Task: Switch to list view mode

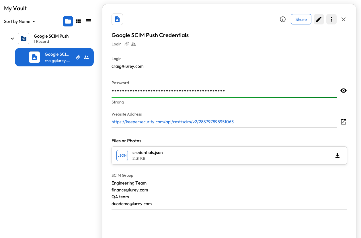Action: pyautogui.click(x=89, y=21)
